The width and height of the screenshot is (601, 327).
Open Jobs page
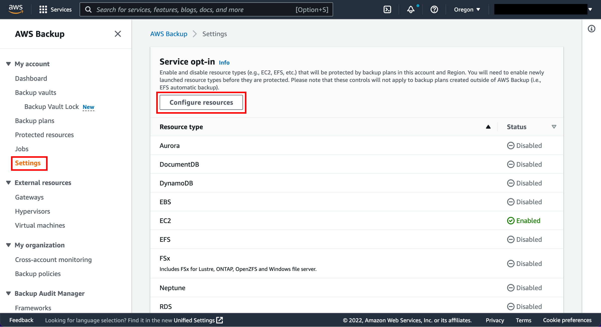pyautogui.click(x=22, y=149)
